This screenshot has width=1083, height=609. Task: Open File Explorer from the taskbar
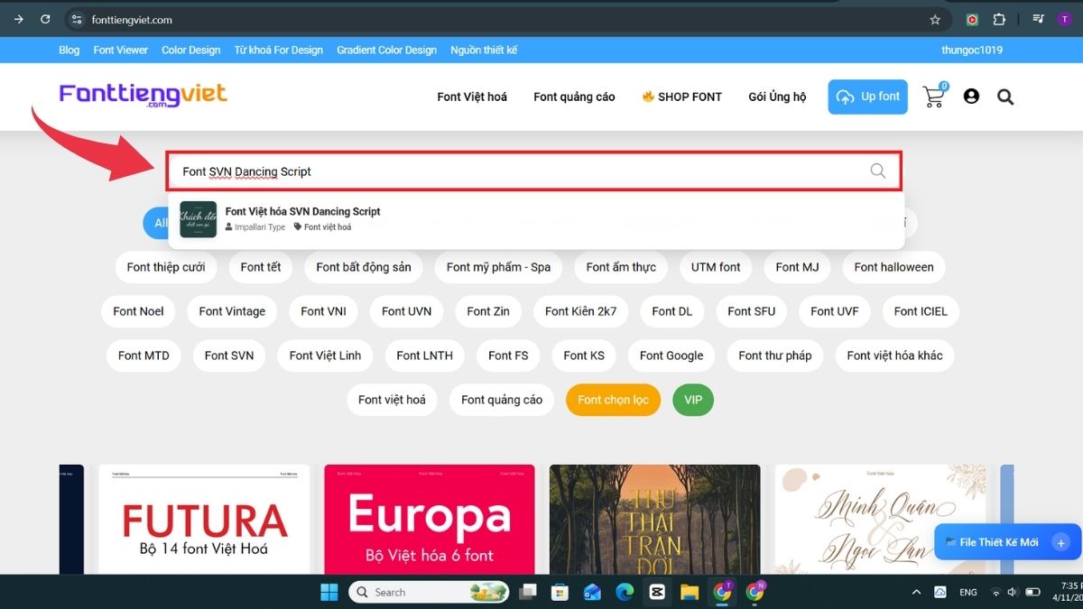[690, 592]
